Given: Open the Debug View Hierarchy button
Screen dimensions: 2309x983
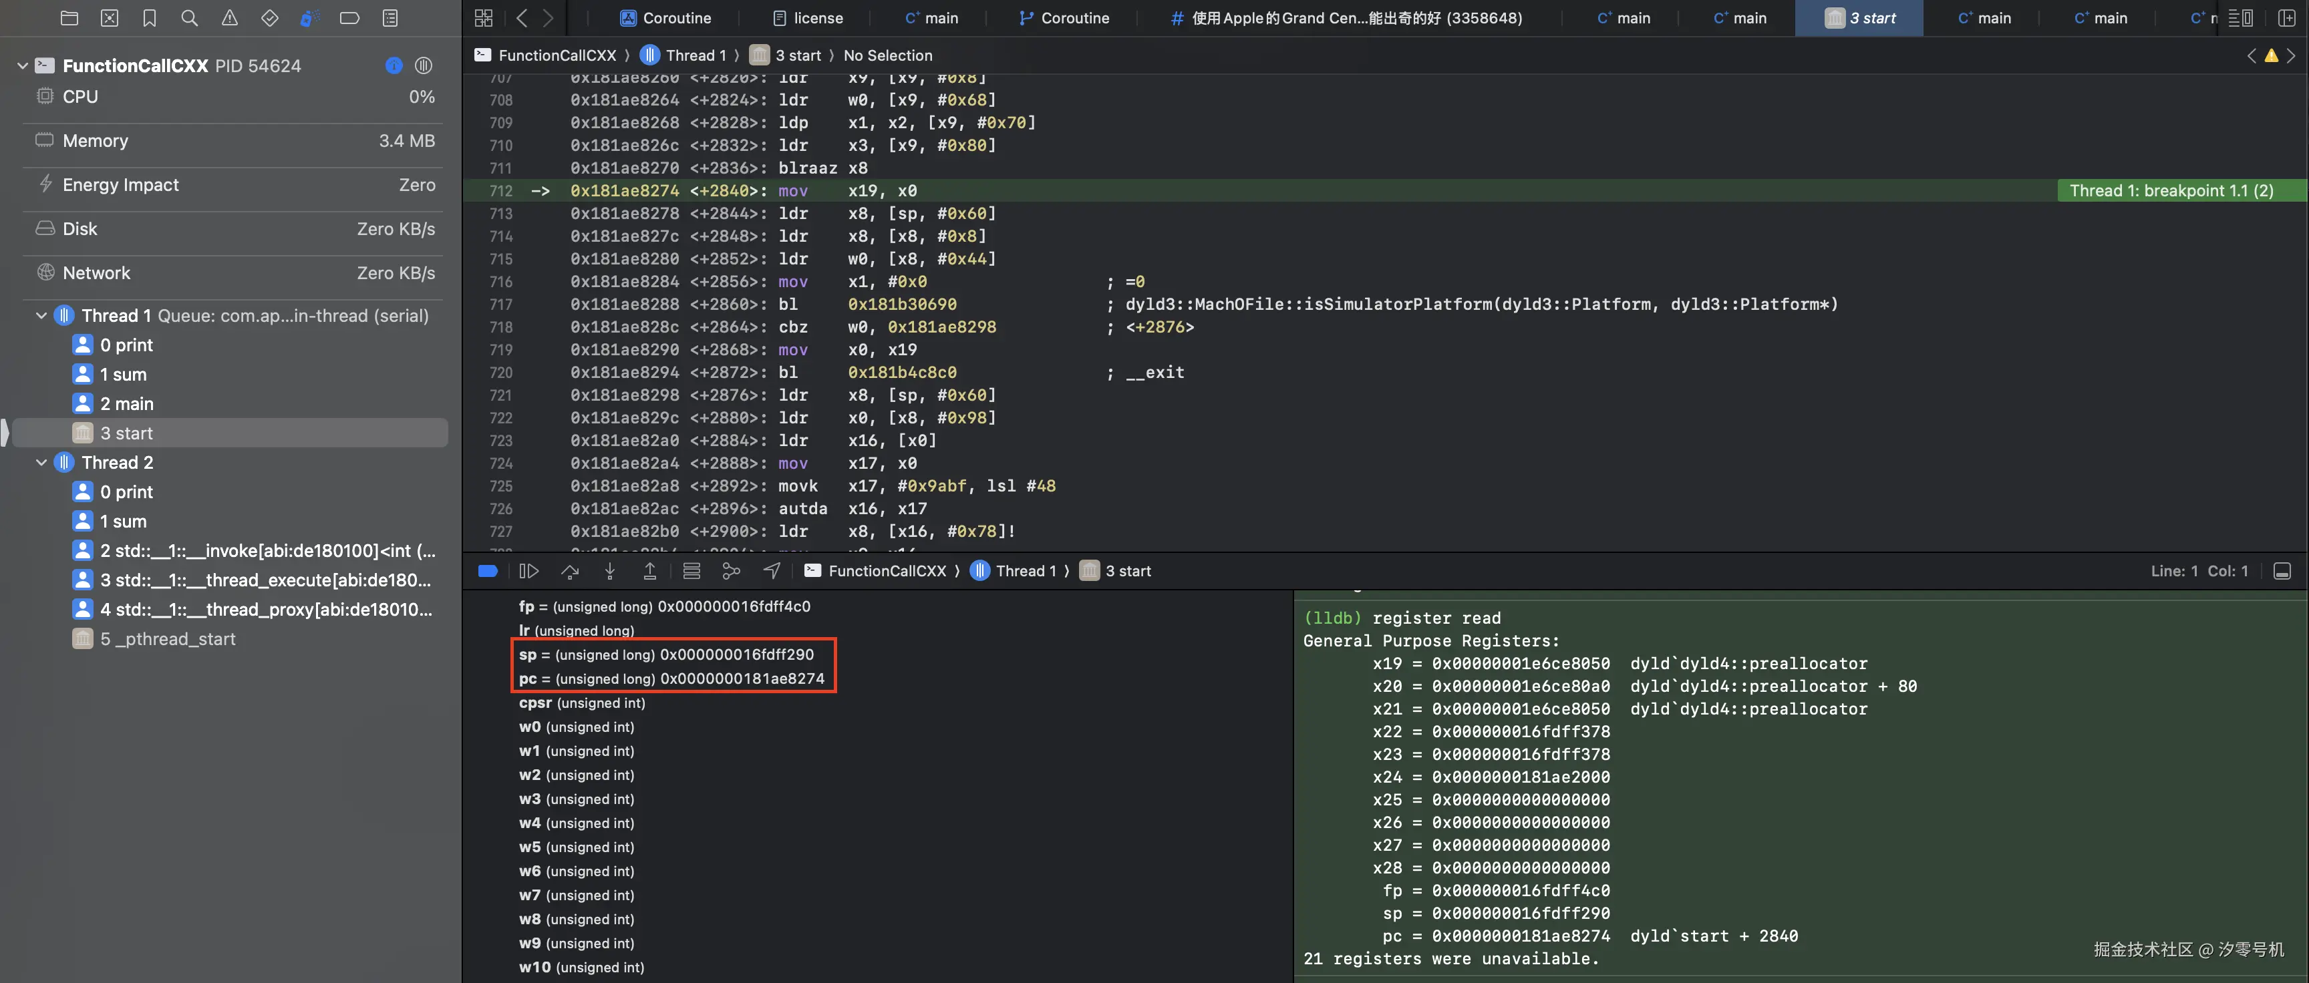Looking at the screenshot, I should [x=691, y=571].
